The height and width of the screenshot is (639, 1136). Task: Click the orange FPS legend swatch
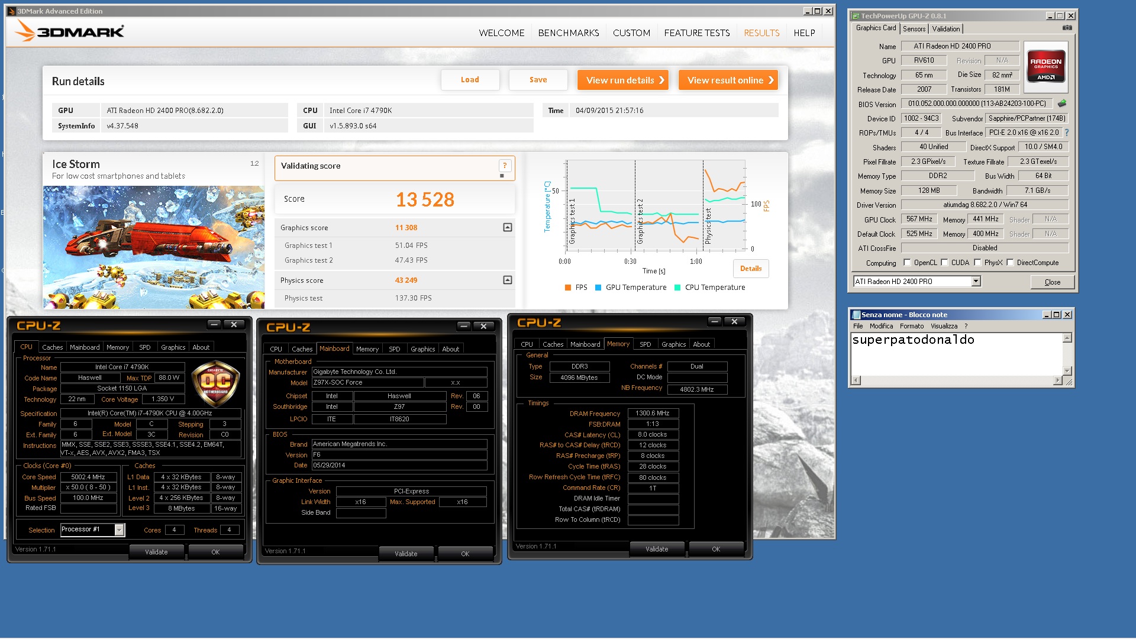click(x=568, y=288)
